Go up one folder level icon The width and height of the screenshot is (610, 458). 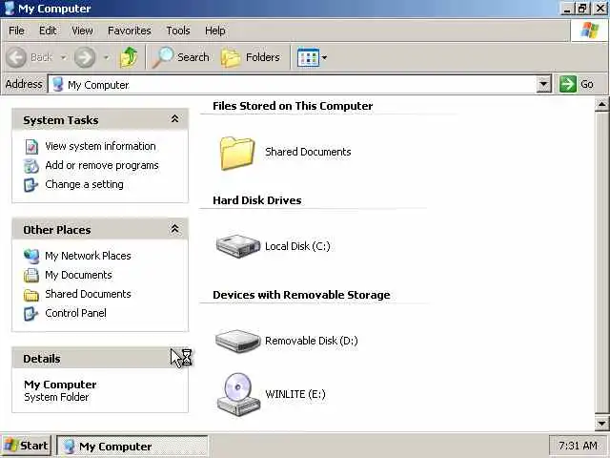tap(129, 57)
